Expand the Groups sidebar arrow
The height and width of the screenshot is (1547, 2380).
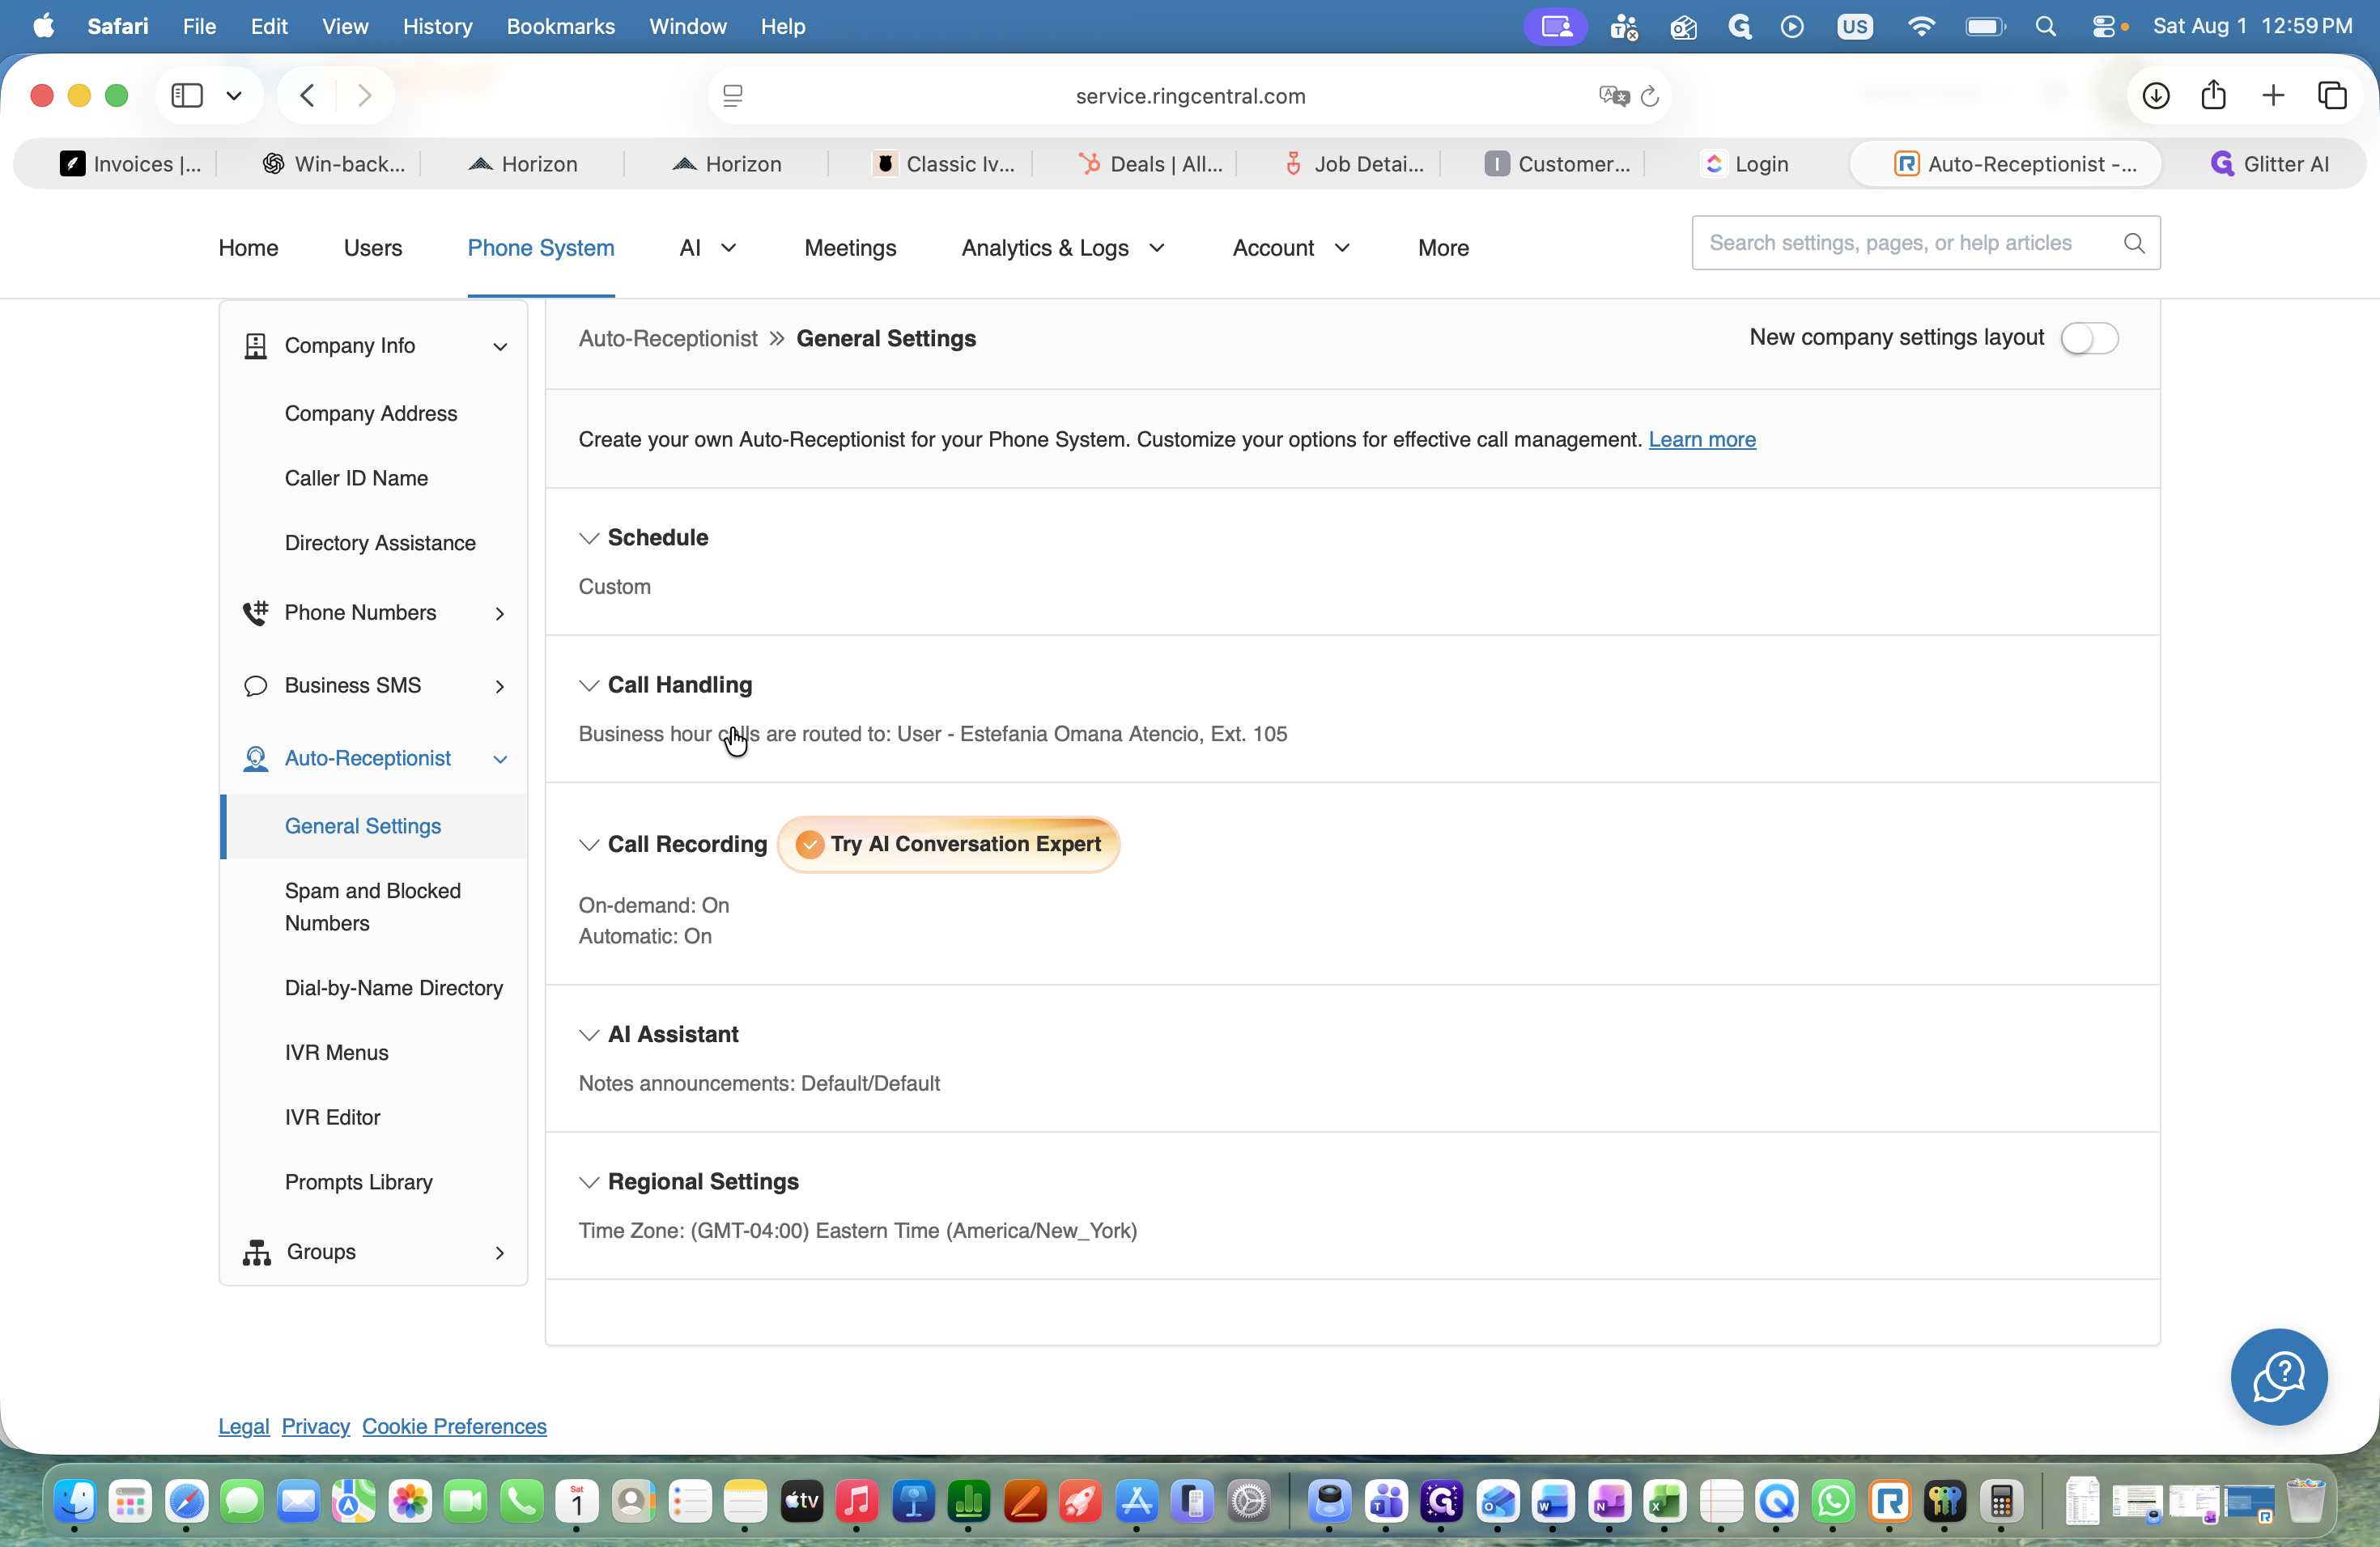click(500, 1252)
